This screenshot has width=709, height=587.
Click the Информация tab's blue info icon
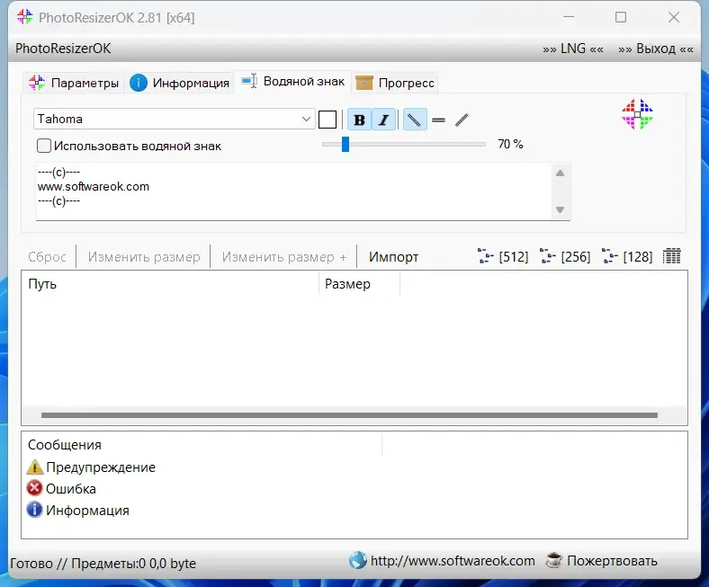coord(139,83)
